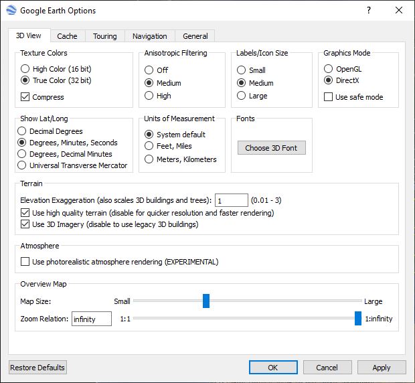Image resolution: width=415 pixels, height=383 pixels.
Task: Switch to the 3D View tab
Action: [29, 35]
